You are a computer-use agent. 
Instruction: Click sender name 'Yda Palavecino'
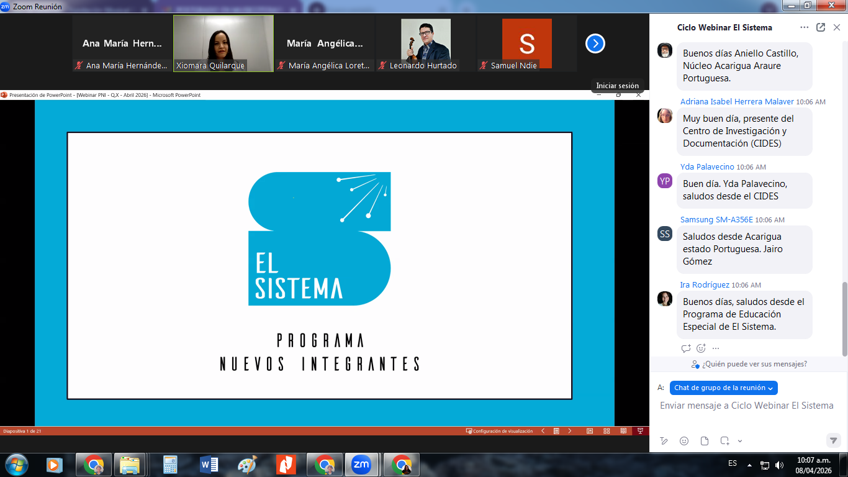point(707,167)
